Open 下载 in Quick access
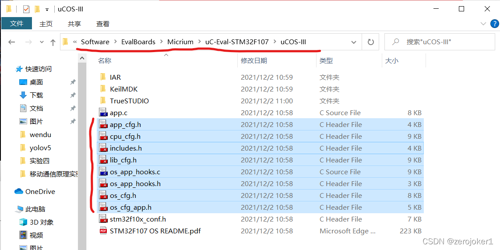The width and height of the screenshot is (500, 250). (31, 95)
